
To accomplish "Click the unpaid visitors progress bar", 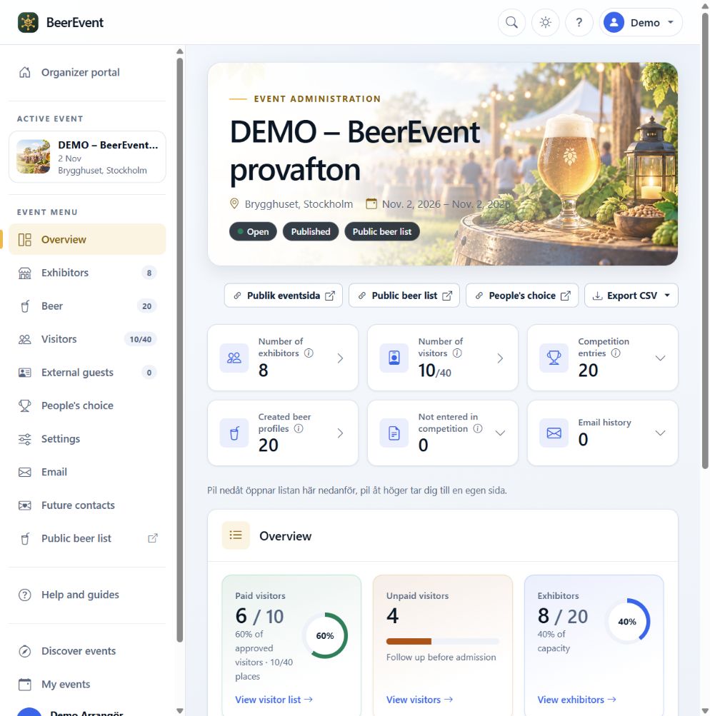I will (x=442, y=641).
